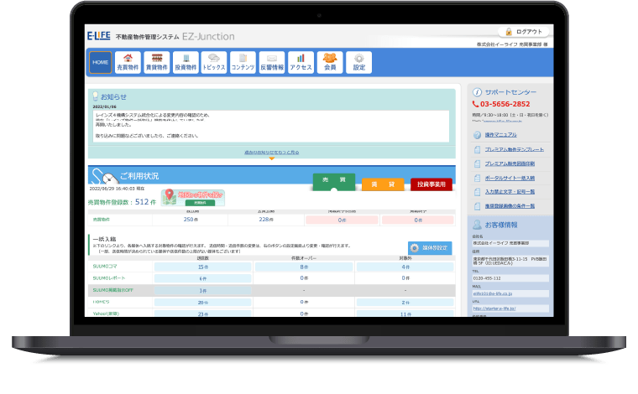Click the 512件 registered count
638x394 pixels.
[x=145, y=202]
